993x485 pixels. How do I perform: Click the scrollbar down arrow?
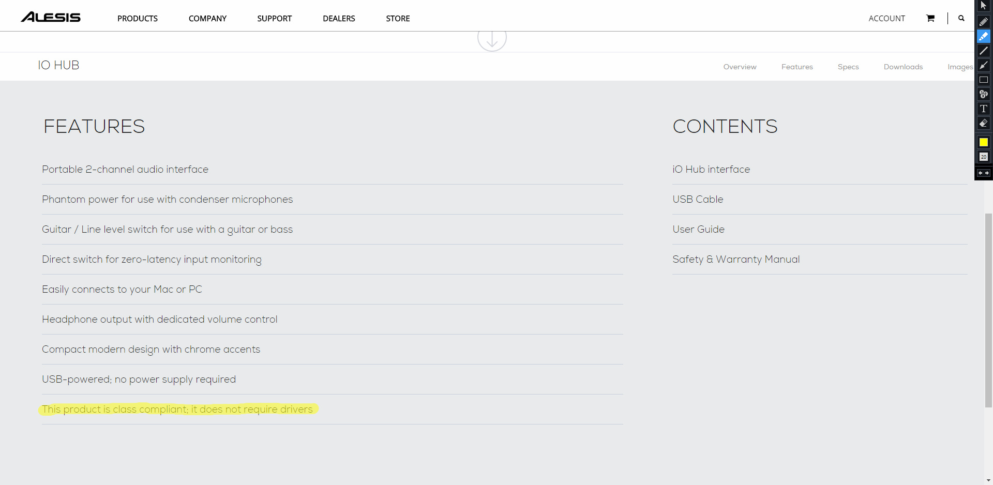coord(988,480)
